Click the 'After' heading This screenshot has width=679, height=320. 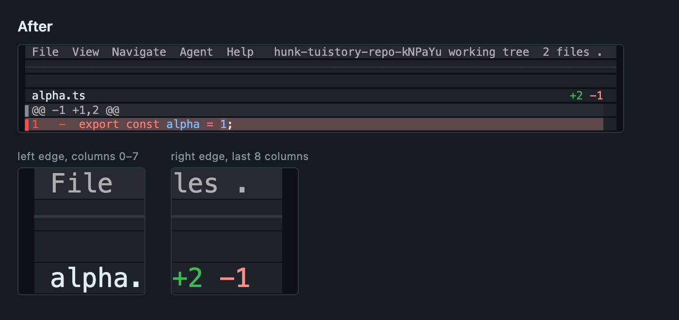(x=35, y=27)
